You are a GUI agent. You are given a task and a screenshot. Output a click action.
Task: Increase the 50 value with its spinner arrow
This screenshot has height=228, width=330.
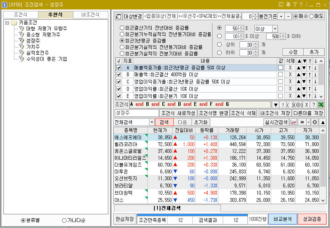point(241,26)
